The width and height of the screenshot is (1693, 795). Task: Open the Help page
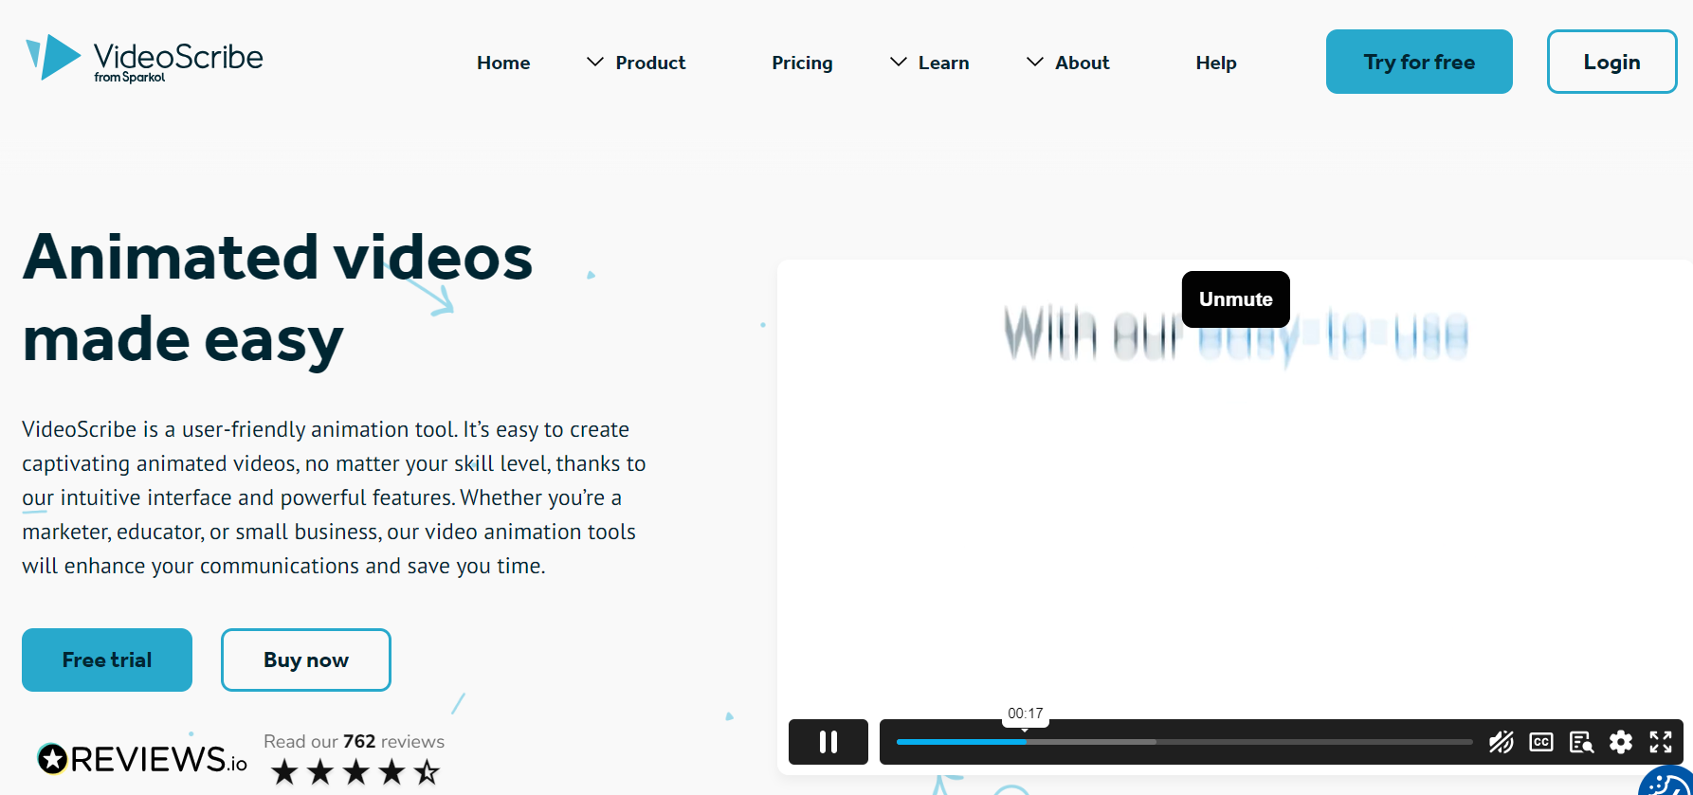click(x=1216, y=63)
